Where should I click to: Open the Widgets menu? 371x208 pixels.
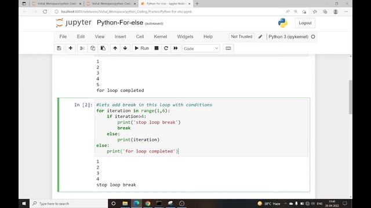tap(185, 36)
